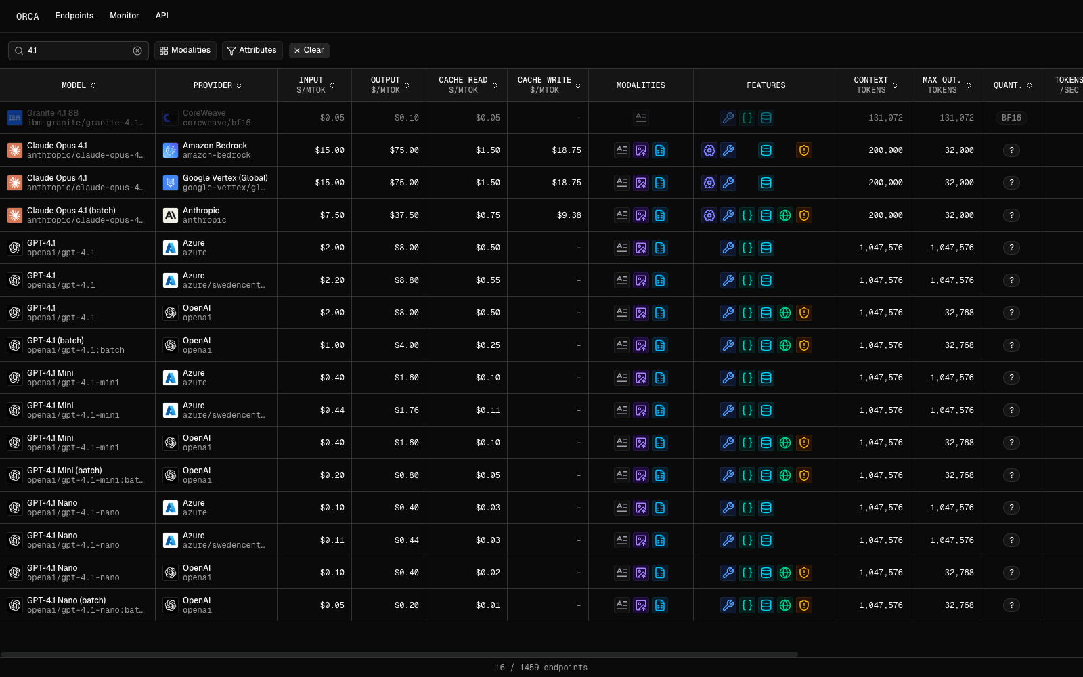The width and height of the screenshot is (1083, 677).
Task: Click Azure logo in GPT-4.1 Mini azure/swedencentral row
Action: click(x=171, y=410)
